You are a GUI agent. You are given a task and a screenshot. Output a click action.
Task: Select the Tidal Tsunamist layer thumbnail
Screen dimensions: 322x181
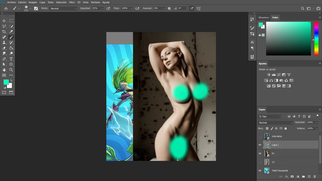click(x=267, y=171)
